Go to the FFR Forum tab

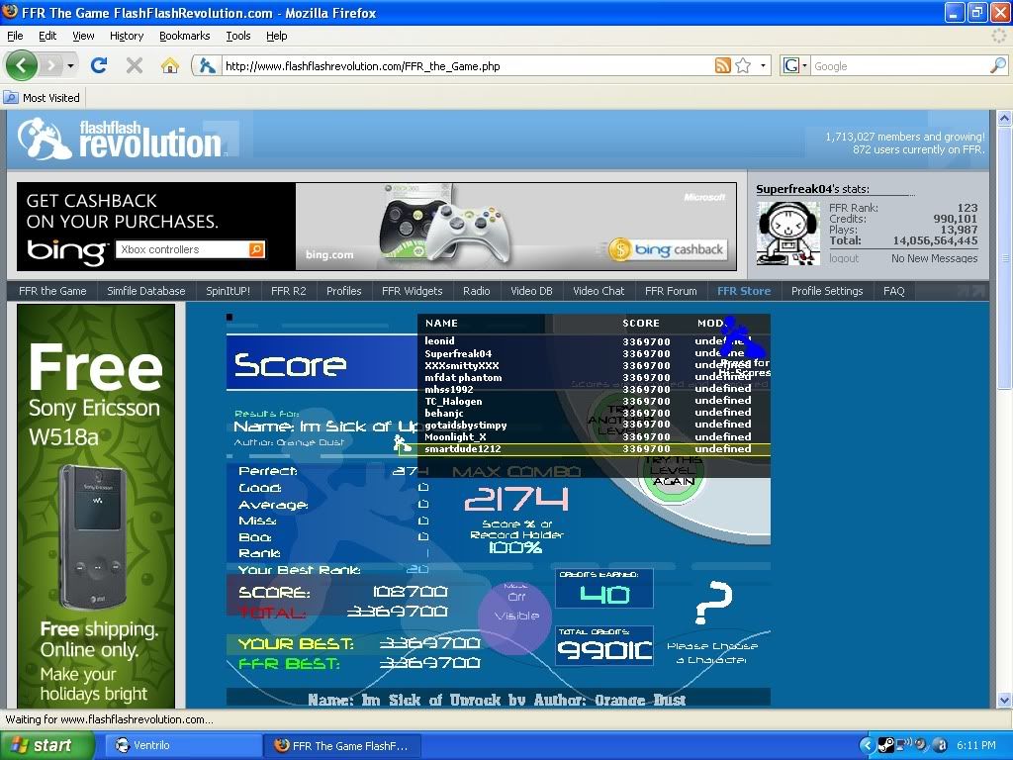coord(671,291)
